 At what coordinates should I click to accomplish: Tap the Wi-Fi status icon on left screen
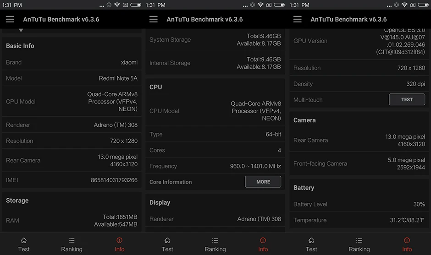pos(117,5)
